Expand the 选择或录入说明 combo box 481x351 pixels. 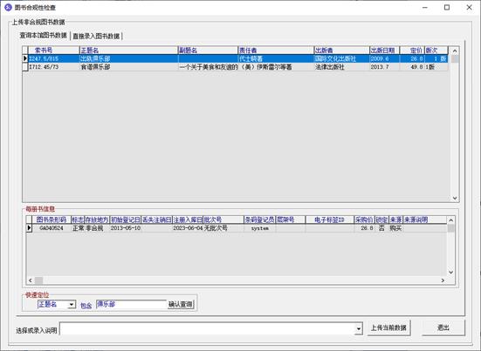[358, 329]
